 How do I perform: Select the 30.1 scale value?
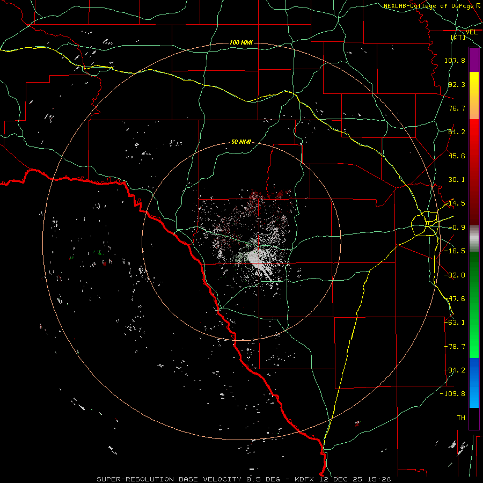[457, 180]
